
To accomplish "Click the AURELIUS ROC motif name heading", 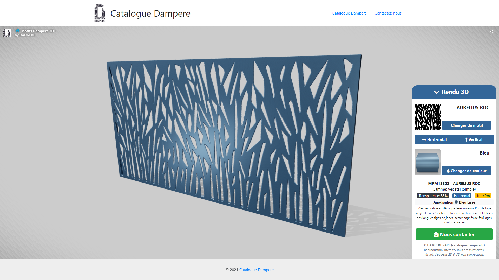I will point(473,107).
